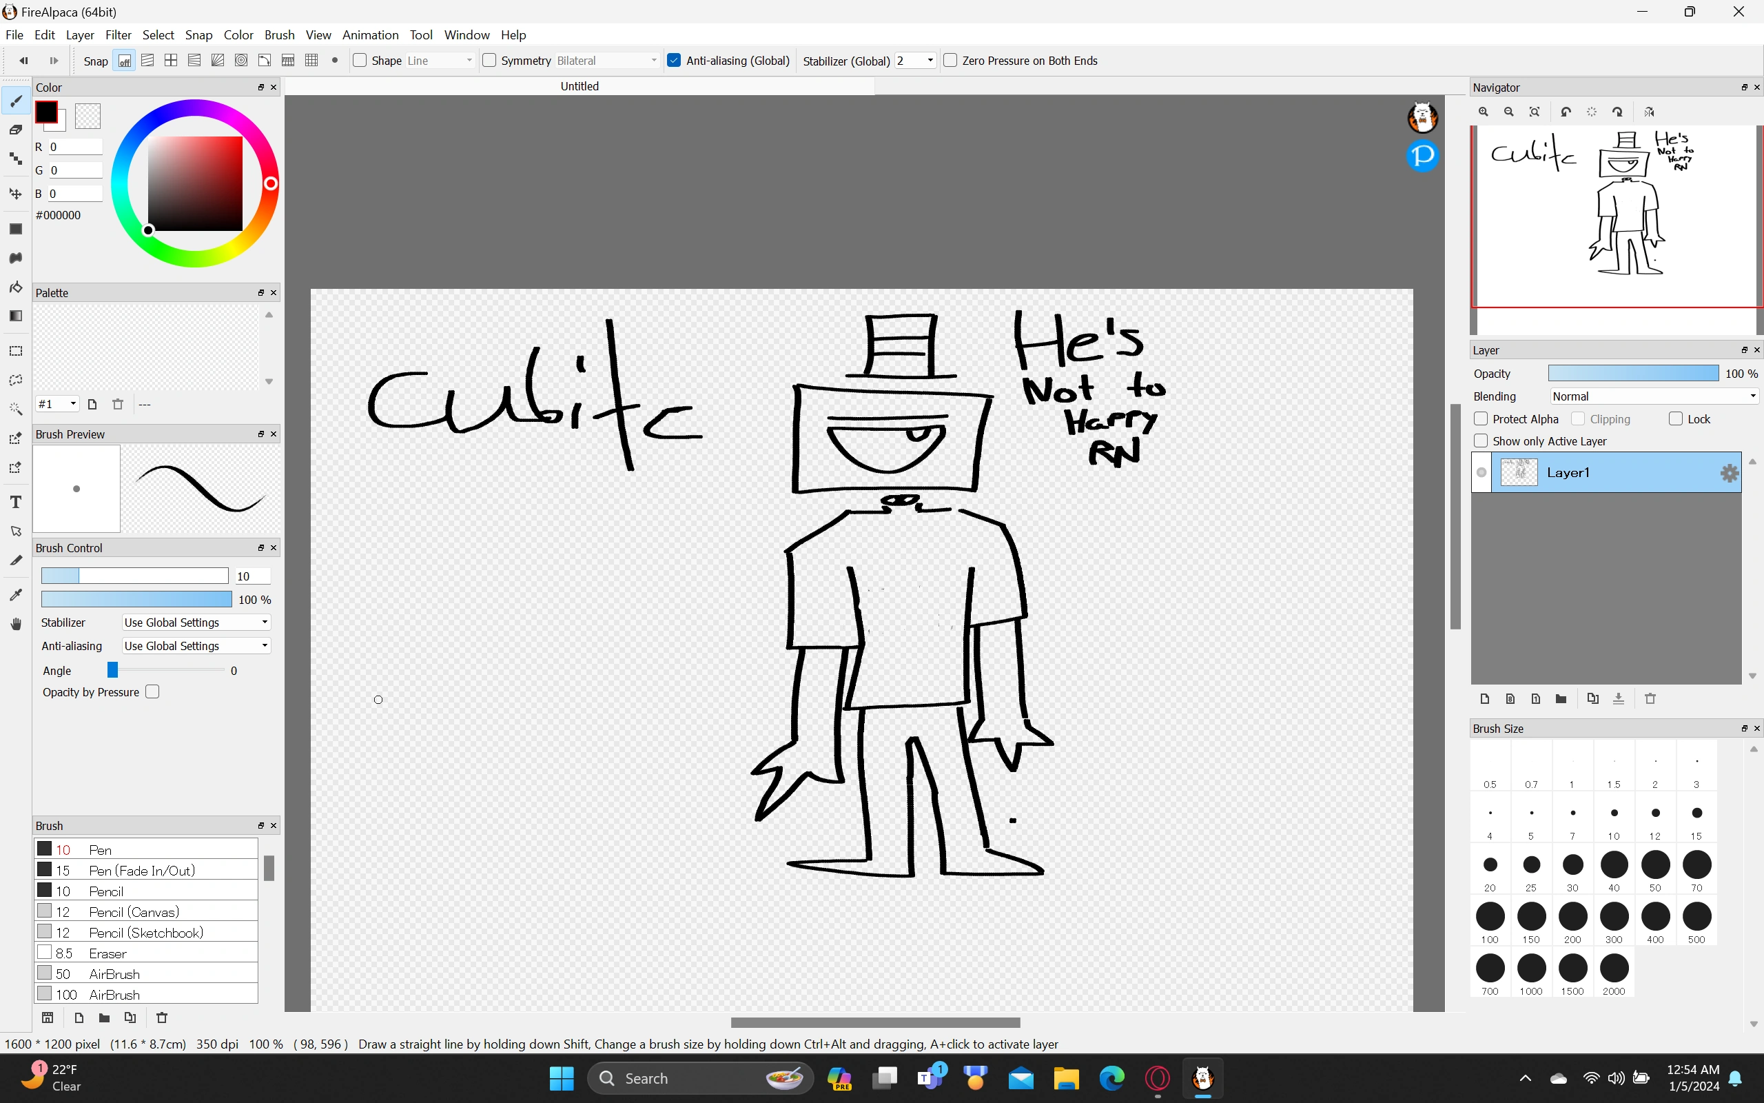Enable the Zero Pressure on Both Ends checkbox
The height and width of the screenshot is (1103, 1764).
click(951, 61)
